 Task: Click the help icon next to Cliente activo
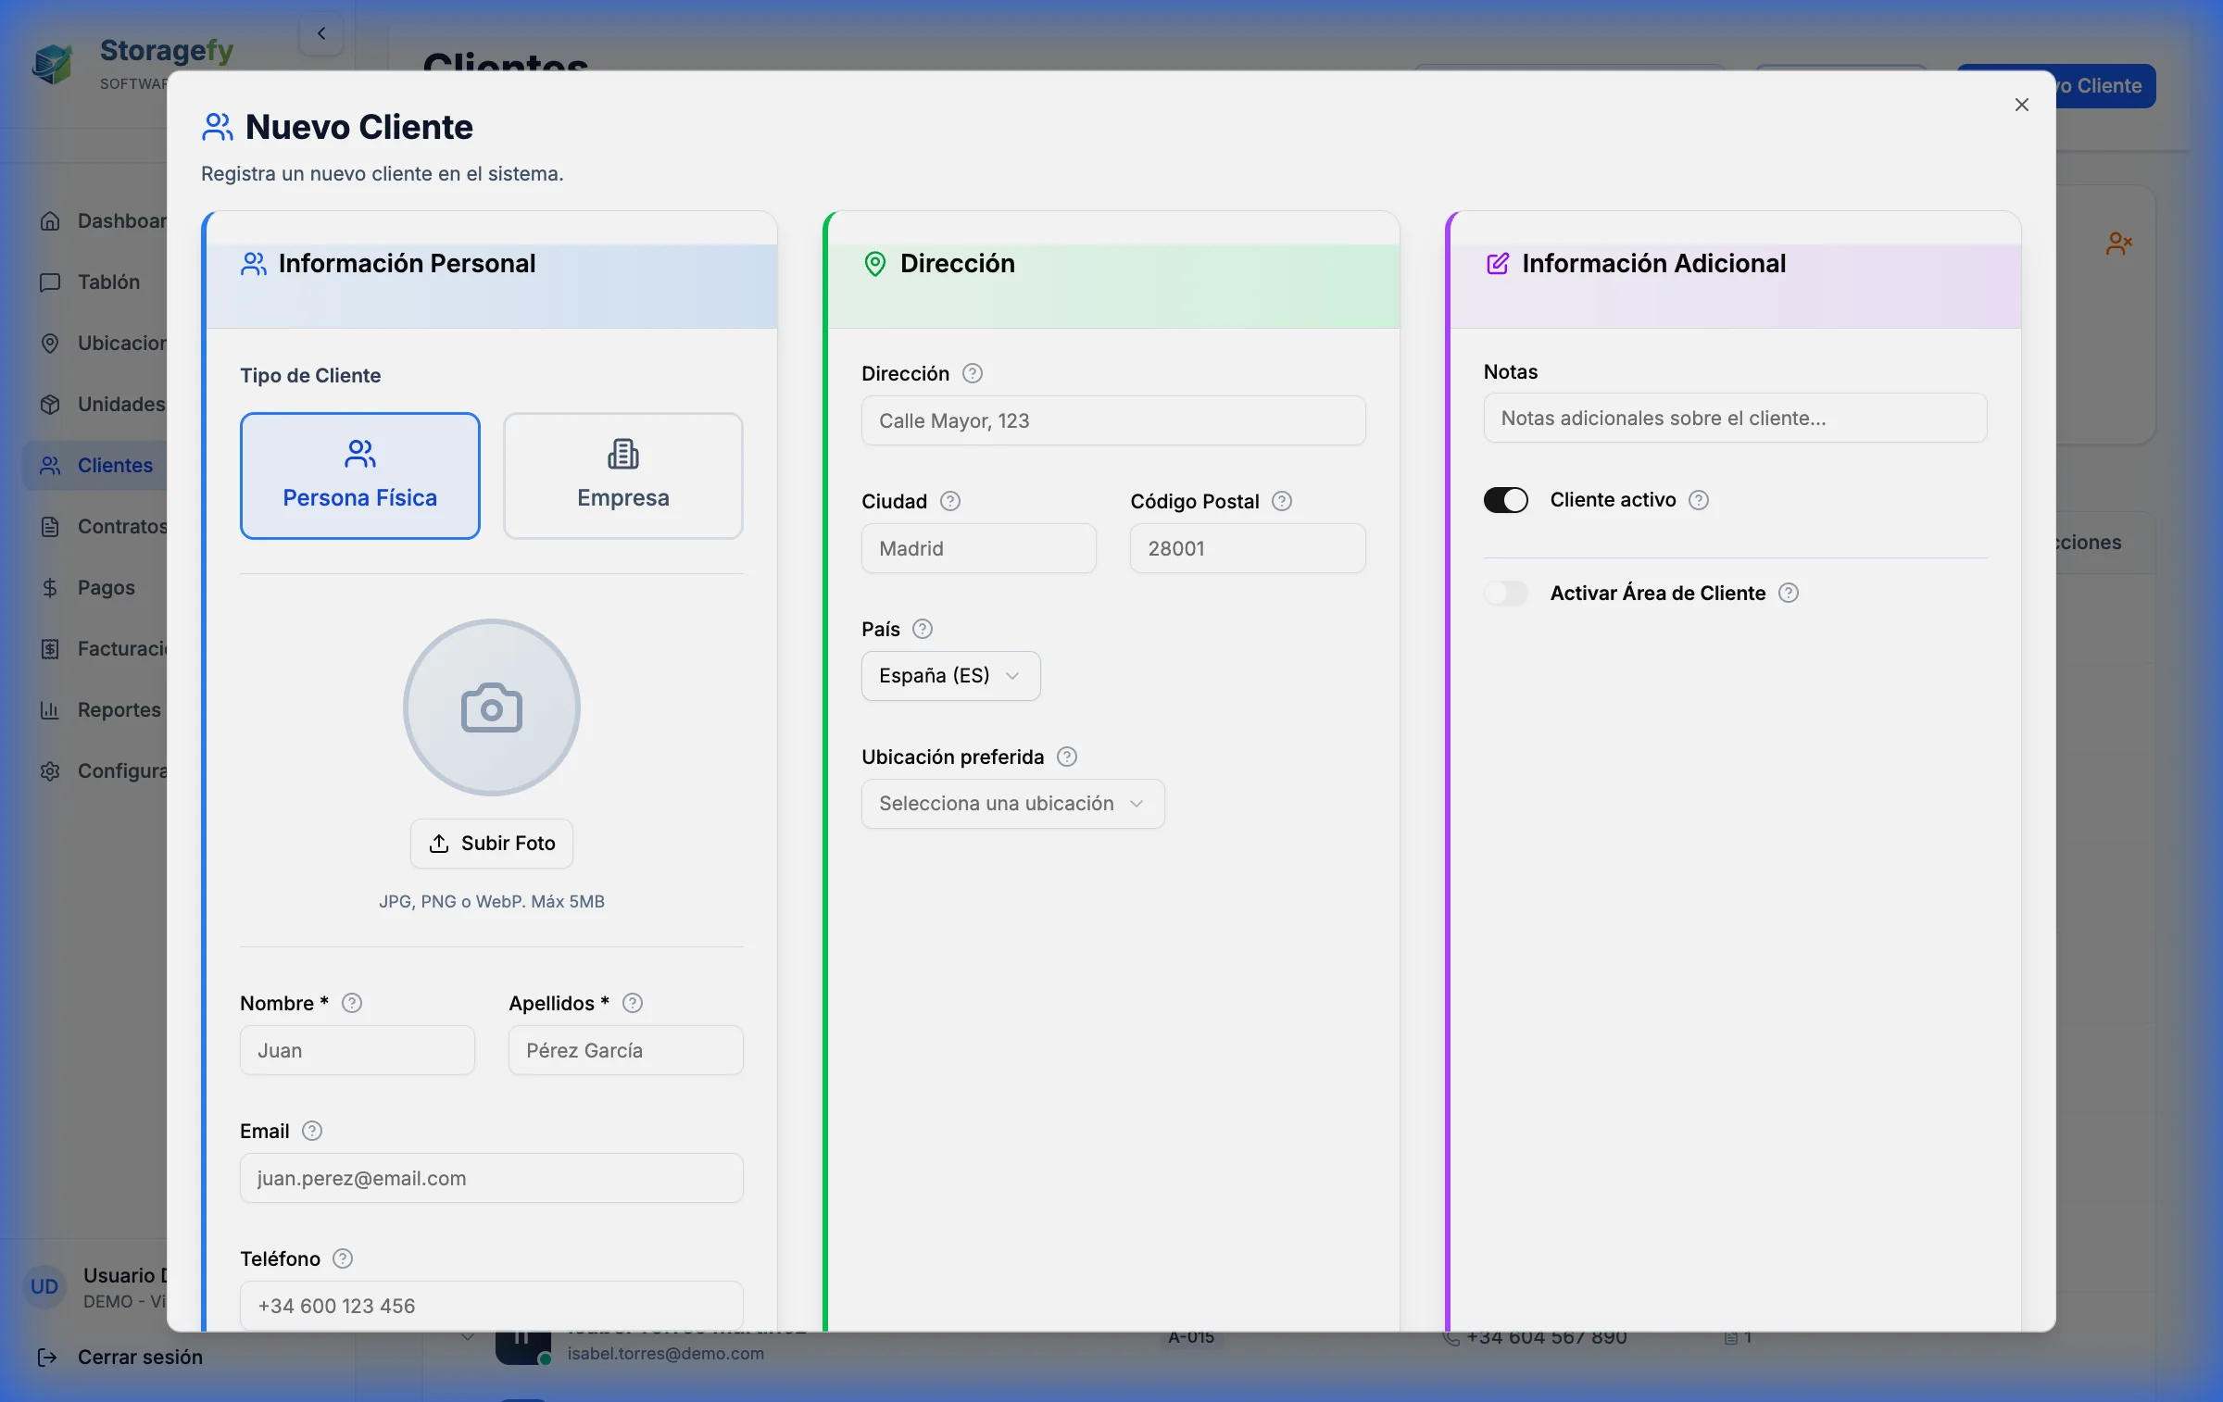click(x=1698, y=500)
